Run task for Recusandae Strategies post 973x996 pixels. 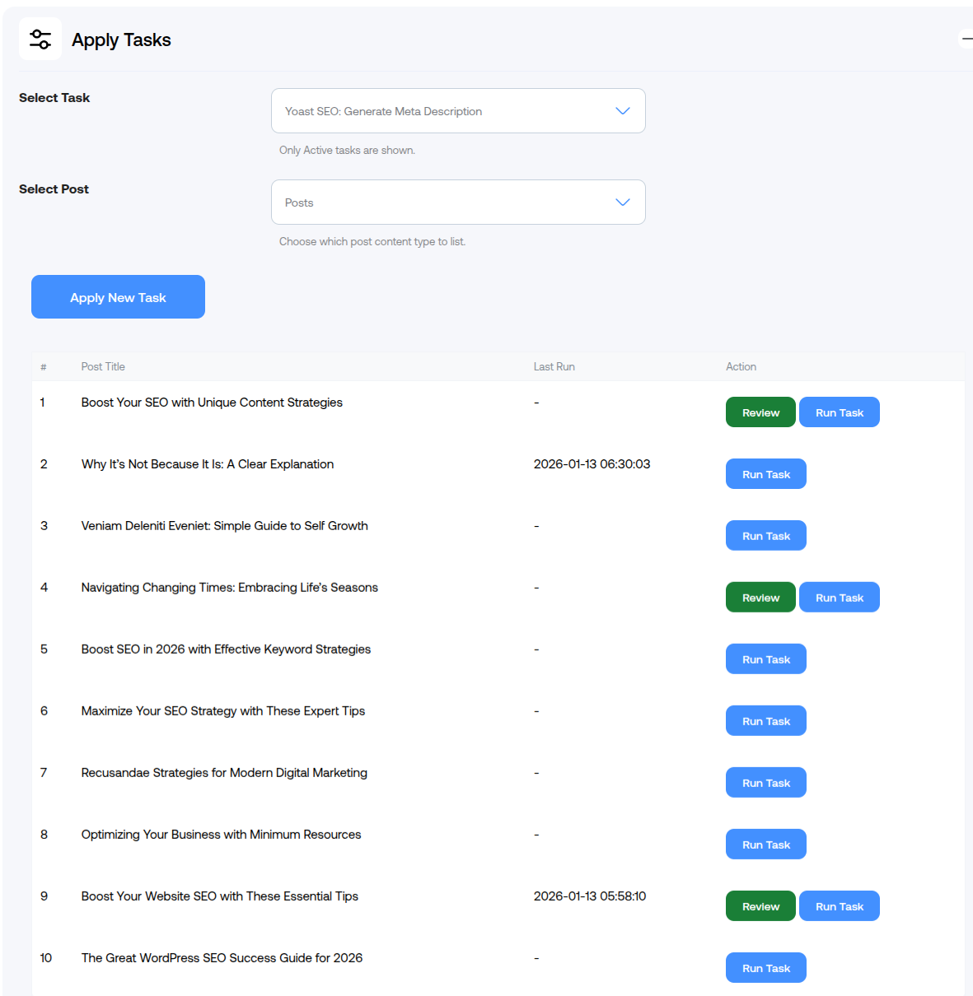pos(765,783)
